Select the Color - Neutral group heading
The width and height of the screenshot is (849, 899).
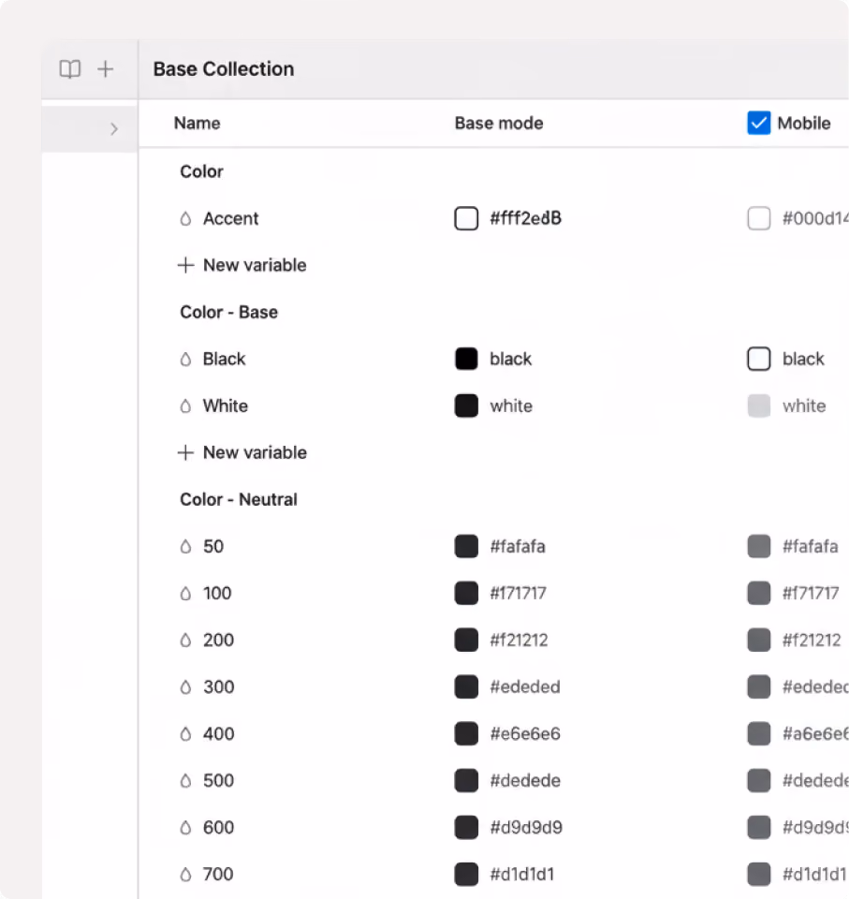coord(239,499)
